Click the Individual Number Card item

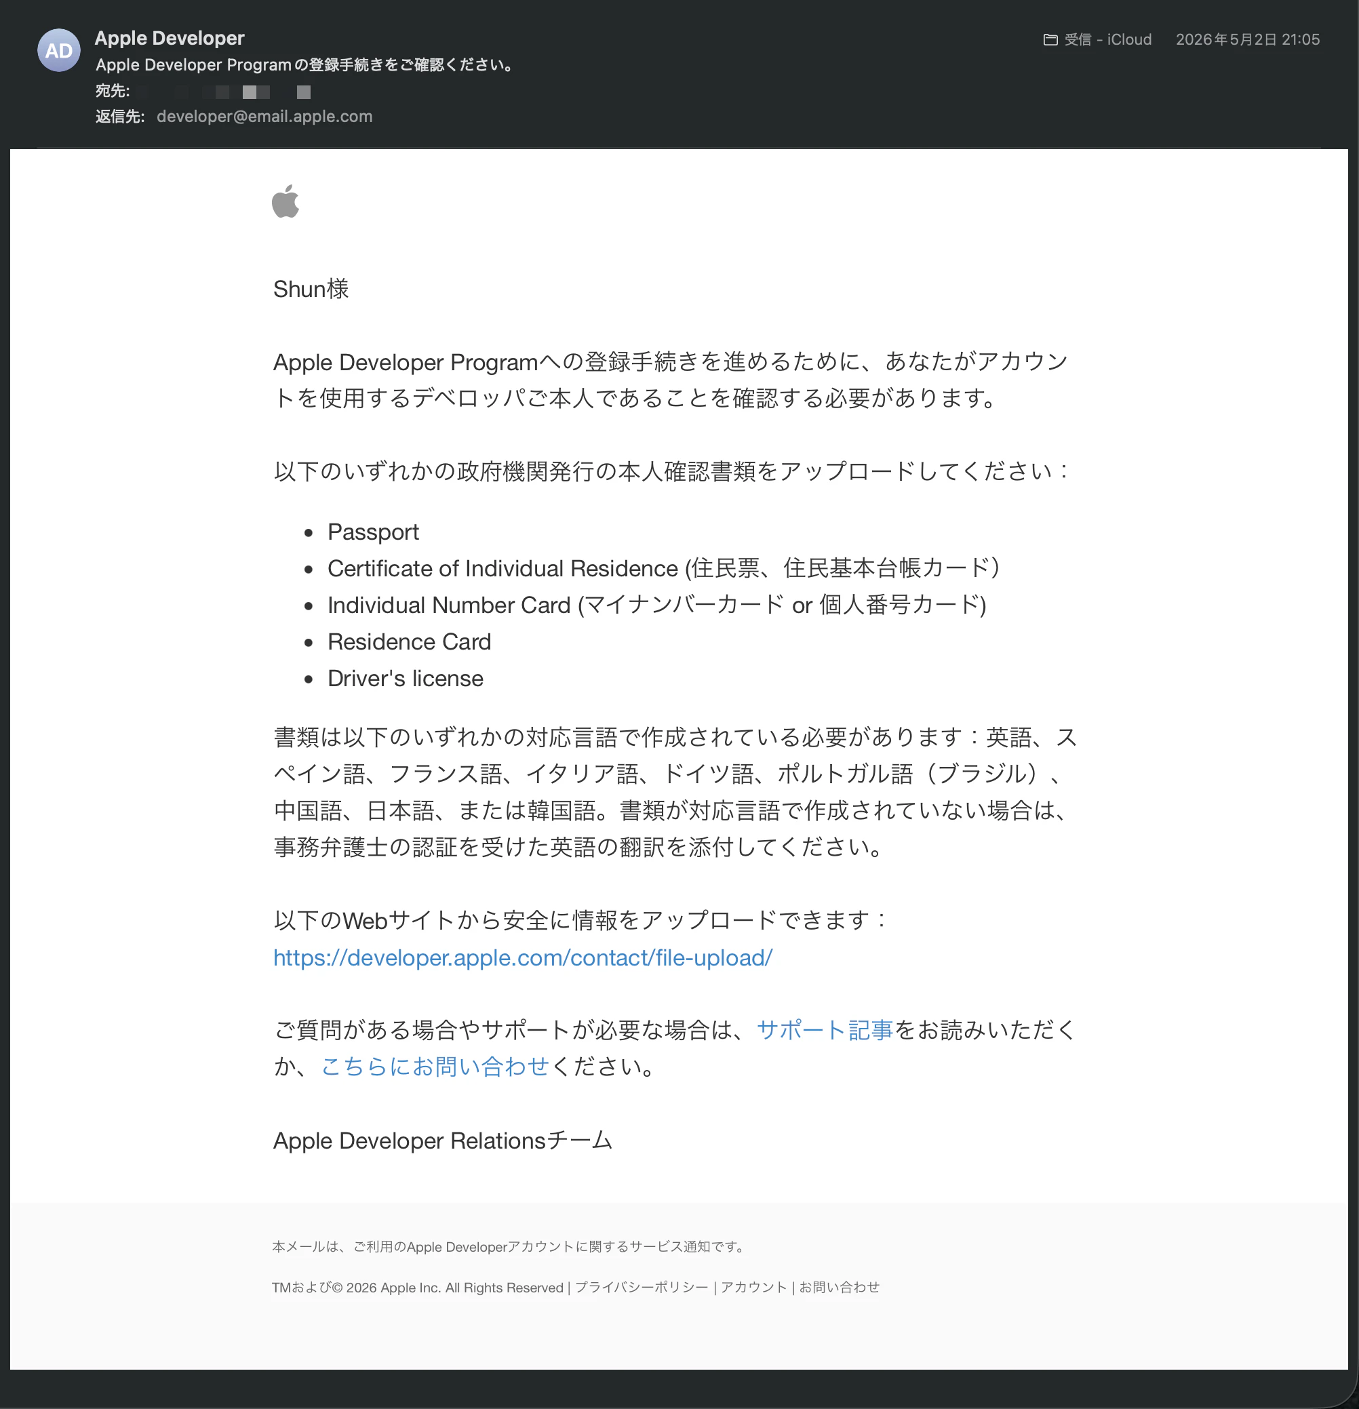[x=657, y=606]
